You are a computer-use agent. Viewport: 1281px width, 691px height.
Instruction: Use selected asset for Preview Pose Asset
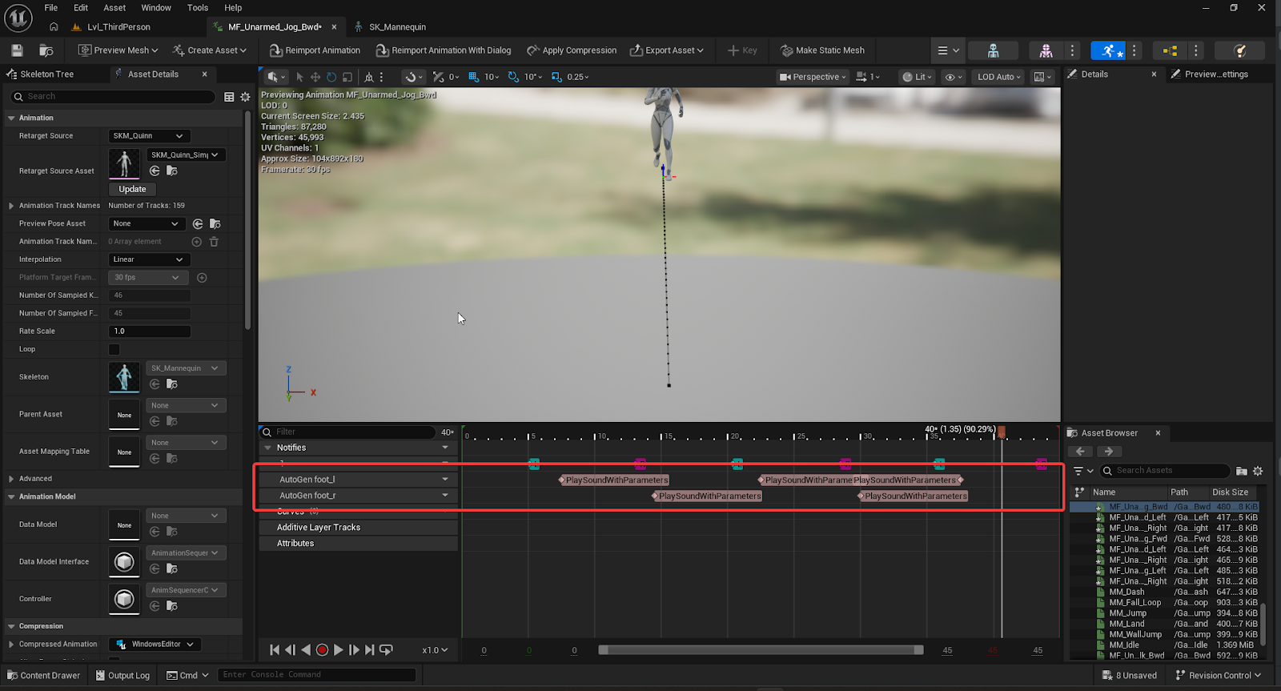pos(198,224)
